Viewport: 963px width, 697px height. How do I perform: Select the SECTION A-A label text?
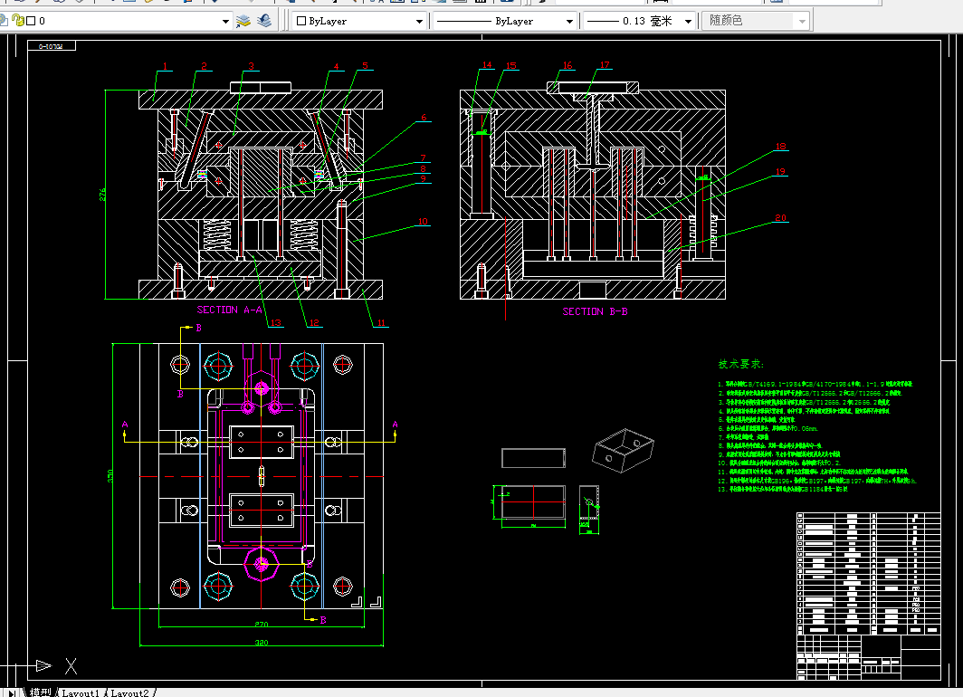point(229,310)
